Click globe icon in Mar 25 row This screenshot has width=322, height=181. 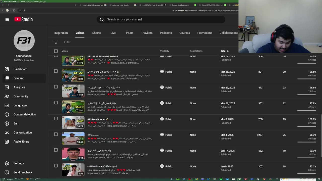click(162, 72)
